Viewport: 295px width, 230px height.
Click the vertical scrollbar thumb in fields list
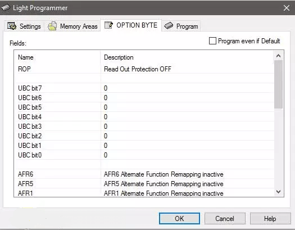[x=279, y=84]
